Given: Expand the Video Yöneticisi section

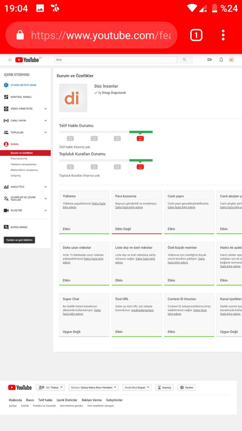Looking at the screenshot, I should pos(46,108).
